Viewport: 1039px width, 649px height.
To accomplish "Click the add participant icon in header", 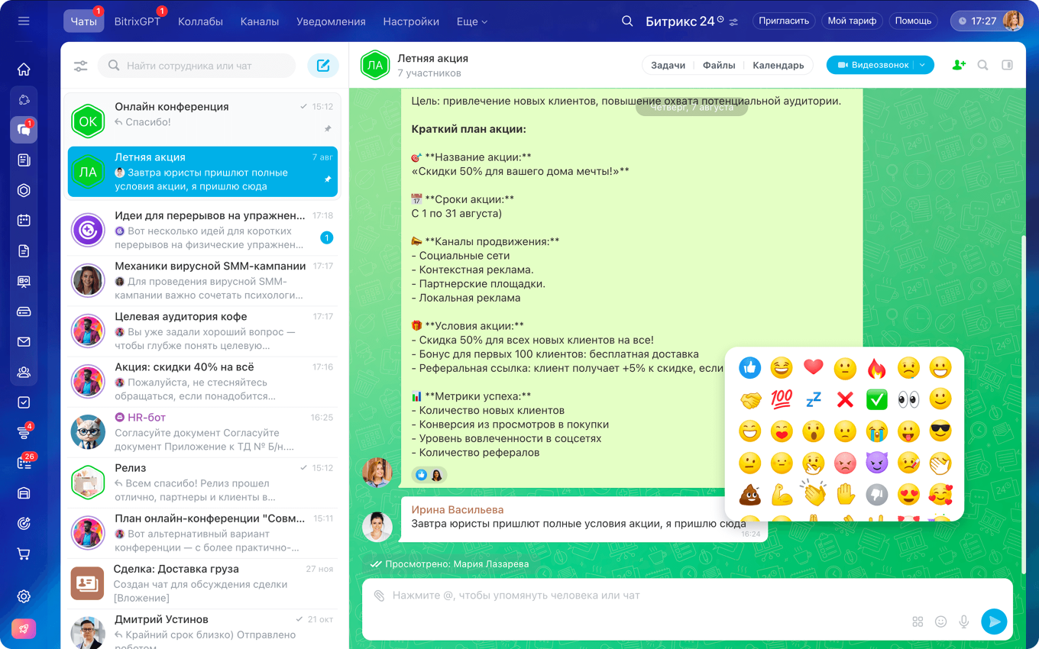I will pyautogui.click(x=959, y=66).
